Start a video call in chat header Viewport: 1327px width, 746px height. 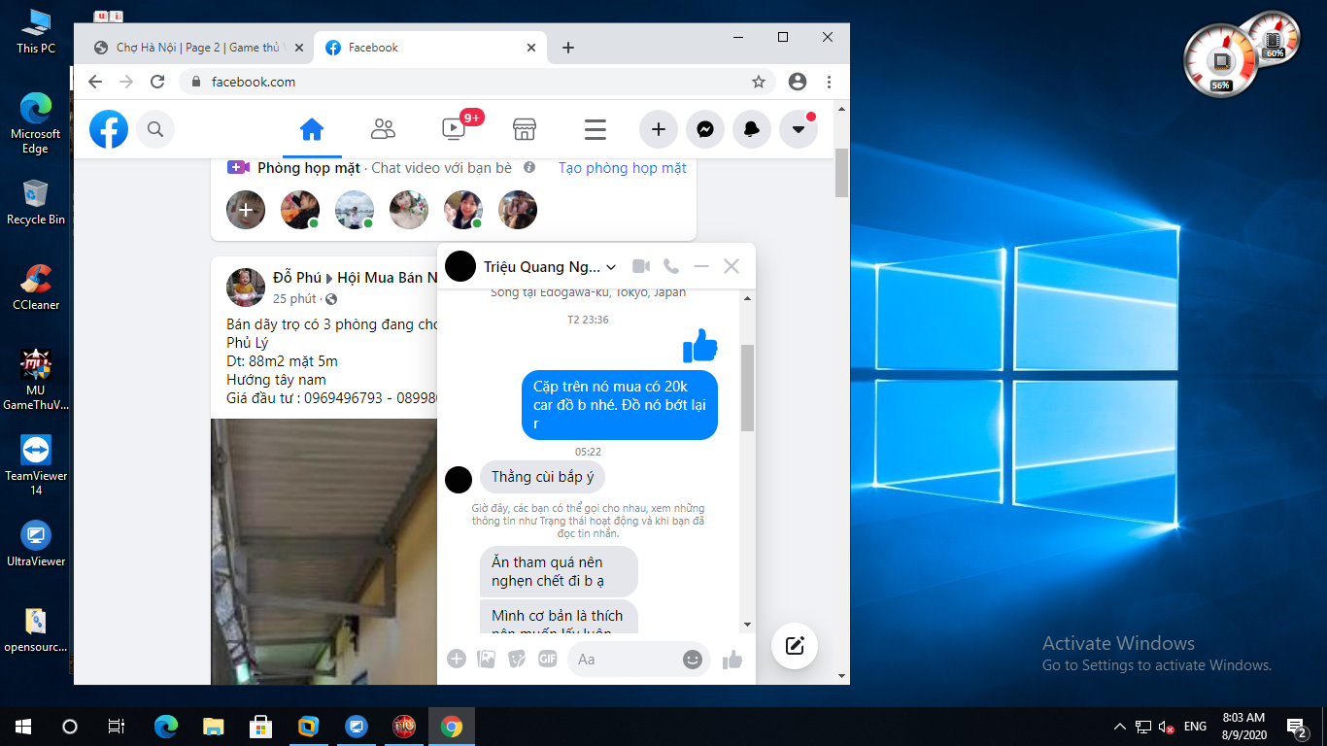[641, 266]
